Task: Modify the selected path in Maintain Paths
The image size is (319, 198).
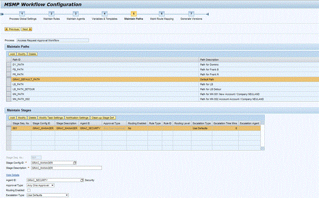Action: (x=22, y=54)
